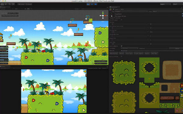Image resolution: width=183 pixels, height=114 pixels.
Task: Open the Layers dropdown in toolbar
Action: (166, 4)
